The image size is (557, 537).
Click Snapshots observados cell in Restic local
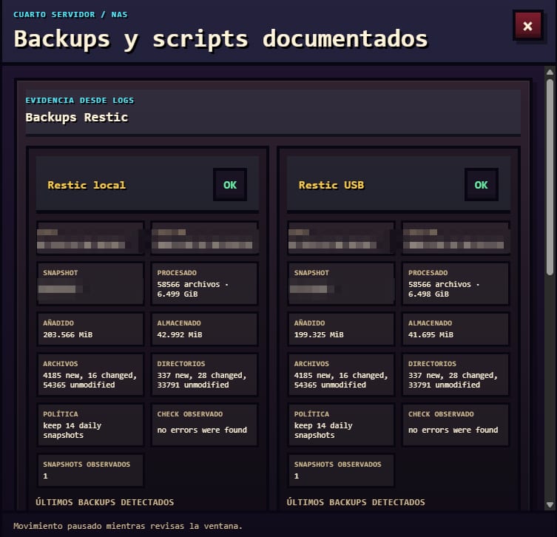point(90,470)
